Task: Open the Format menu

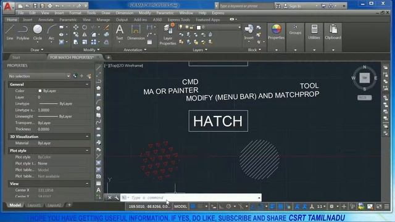Action: 75,13
